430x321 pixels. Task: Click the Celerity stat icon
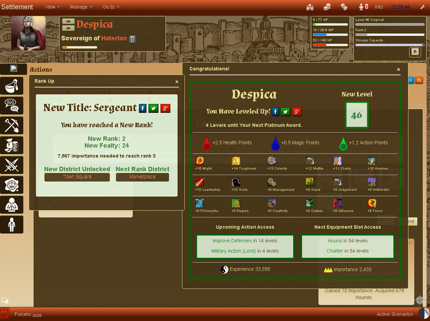point(272,161)
